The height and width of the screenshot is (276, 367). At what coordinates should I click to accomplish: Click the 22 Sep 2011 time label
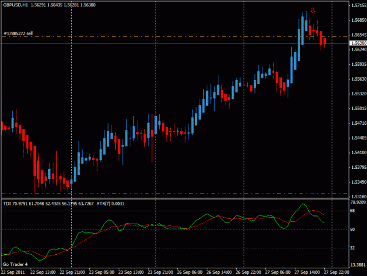pos(13,272)
